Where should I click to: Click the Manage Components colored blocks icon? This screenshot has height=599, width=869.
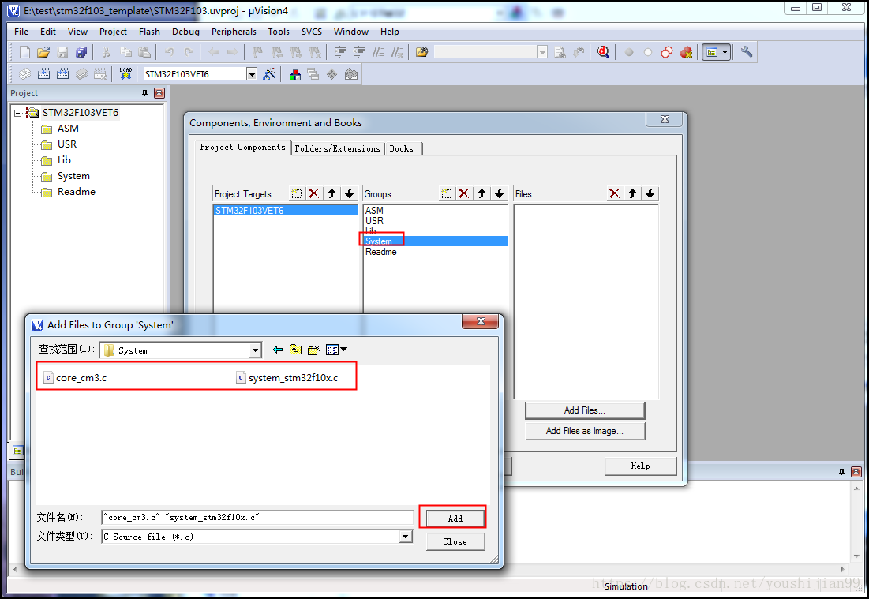click(295, 73)
